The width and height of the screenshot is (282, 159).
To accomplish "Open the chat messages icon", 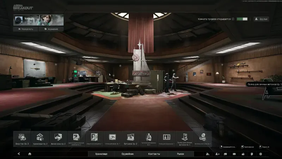I will click(x=225, y=154).
